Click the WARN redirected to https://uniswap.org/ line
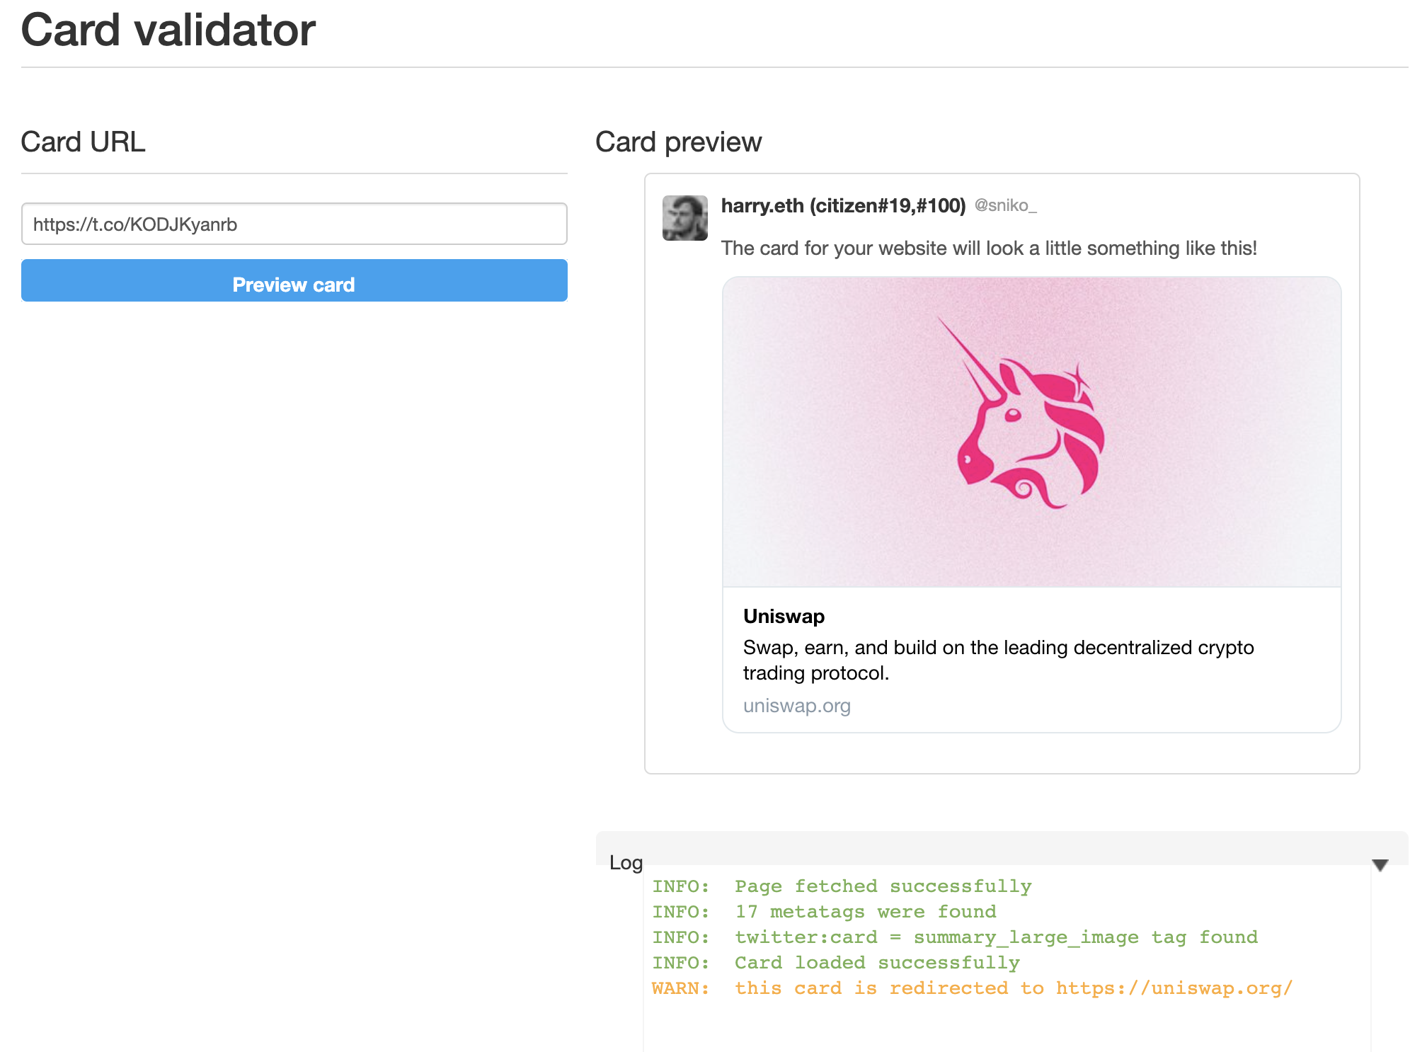1410x1052 pixels. point(972,988)
